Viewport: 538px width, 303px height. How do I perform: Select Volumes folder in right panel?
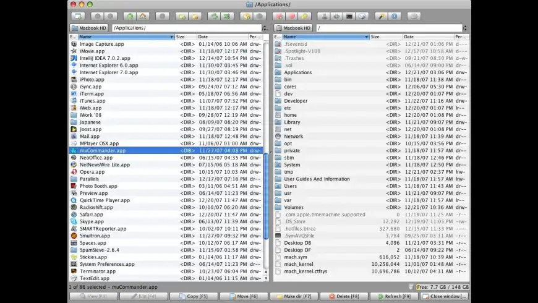coord(371,208)
